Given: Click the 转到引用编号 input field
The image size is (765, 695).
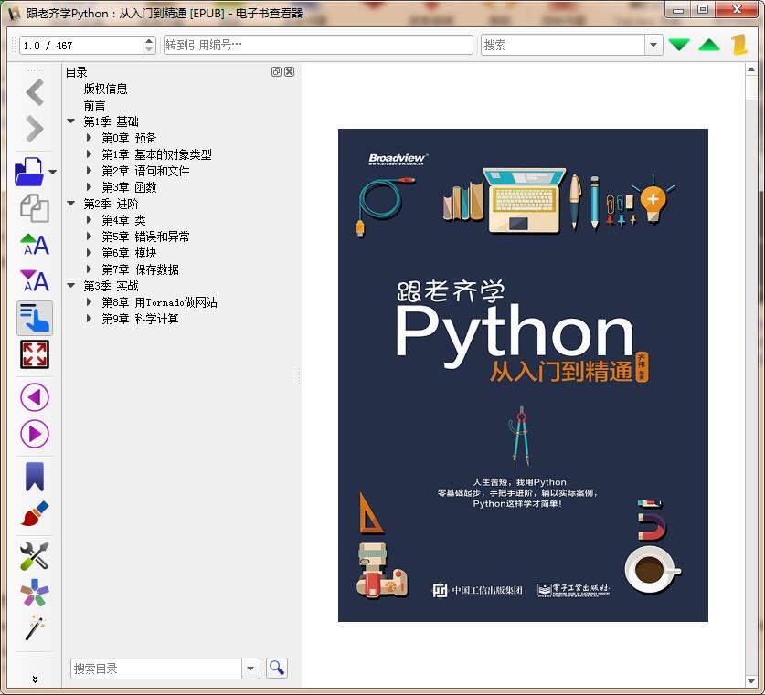Looking at the screenshot, I should tap(315, 43).
